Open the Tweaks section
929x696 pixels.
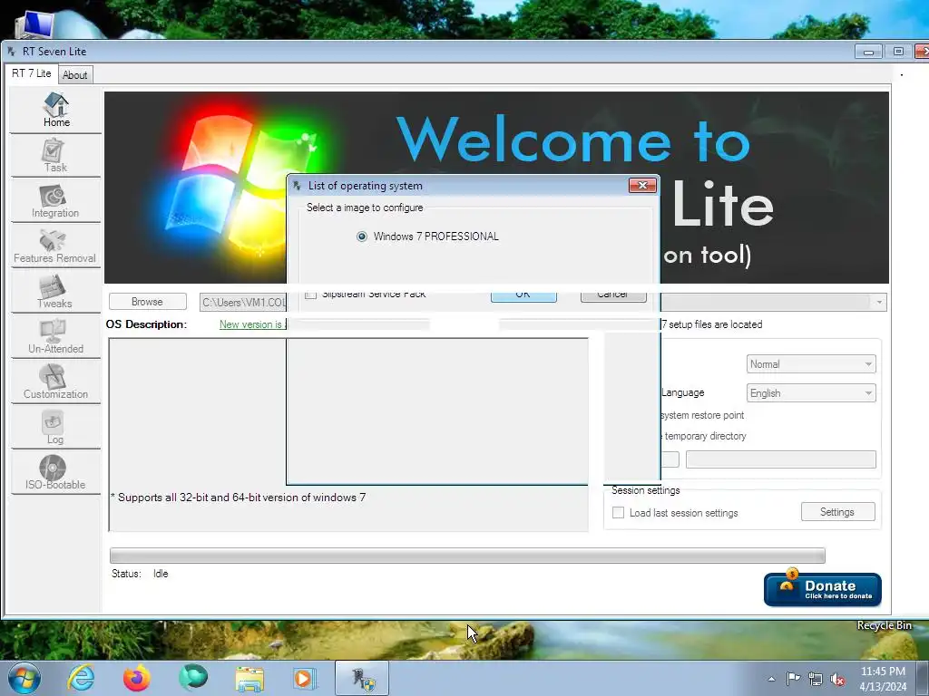tap(55, 291)
